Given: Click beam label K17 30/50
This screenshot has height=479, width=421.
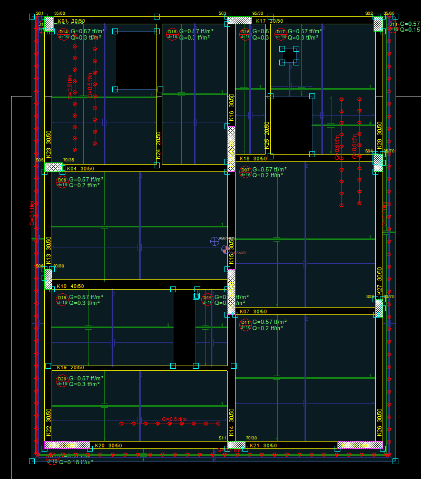Looking at the screenshot, I should pos(269,21).
